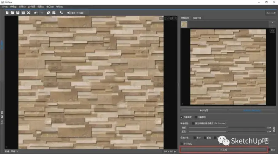Click the X delete icon in toolbar
Screen dimensions: 278x154
pos(29,13)
